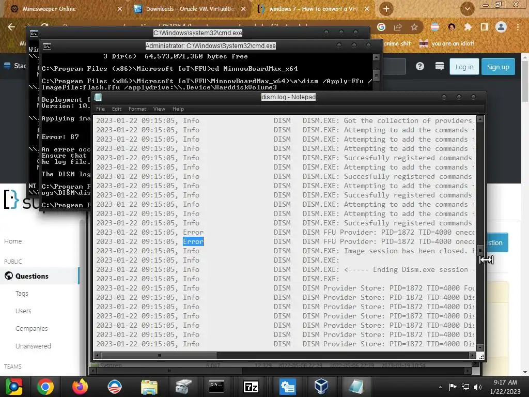
Task: Open the Notepad Edit menu
Action: tap(116, 109)
